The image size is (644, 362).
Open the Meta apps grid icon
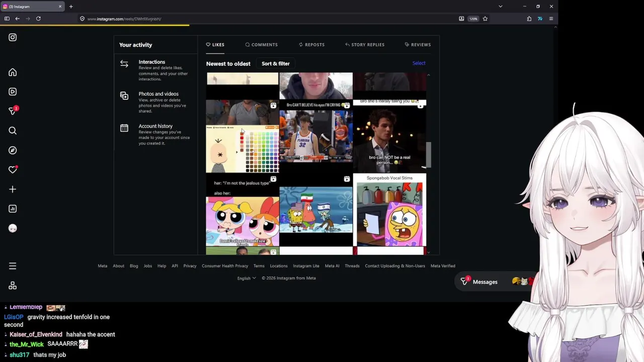(13, 286)
